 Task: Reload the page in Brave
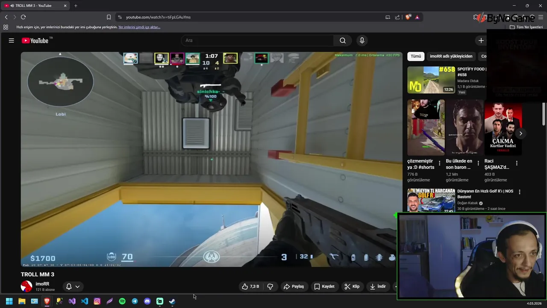click(x=23, y=17)
